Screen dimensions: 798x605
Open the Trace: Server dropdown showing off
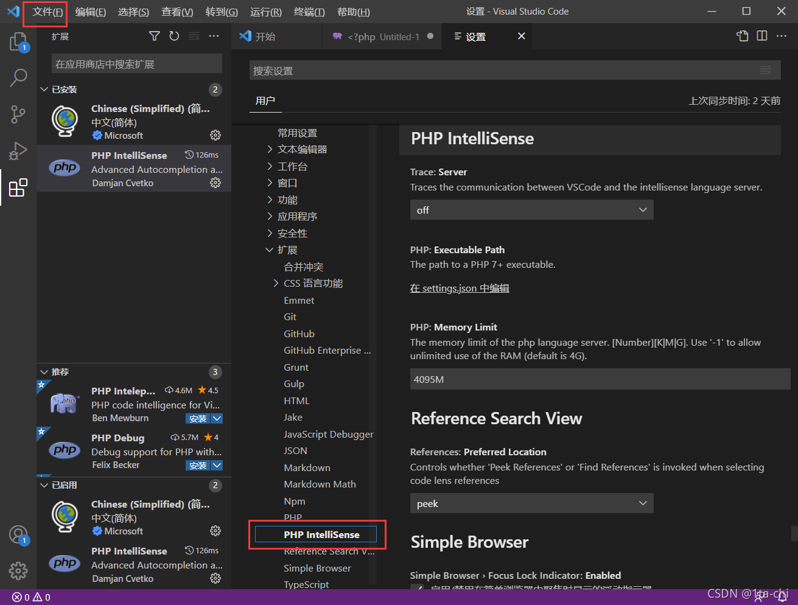pyautogui.click(x=532, y=210)
